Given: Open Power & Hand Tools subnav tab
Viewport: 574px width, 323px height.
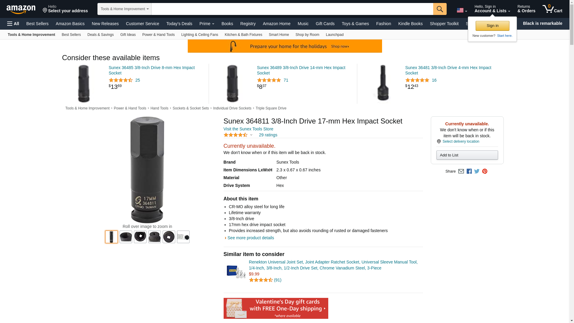Looking at the screenshot, I should coord(158,35).
